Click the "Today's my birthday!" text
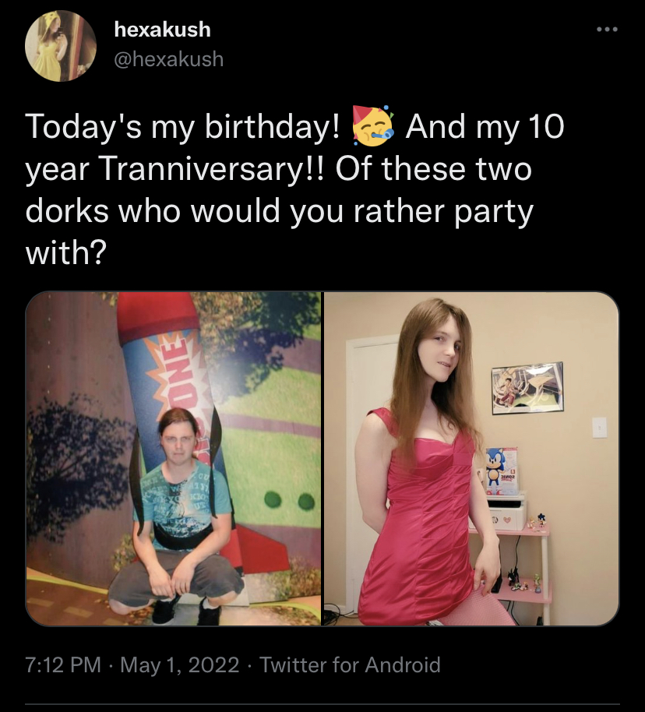The height and width of the screenshot is (712, 645). 183,127
